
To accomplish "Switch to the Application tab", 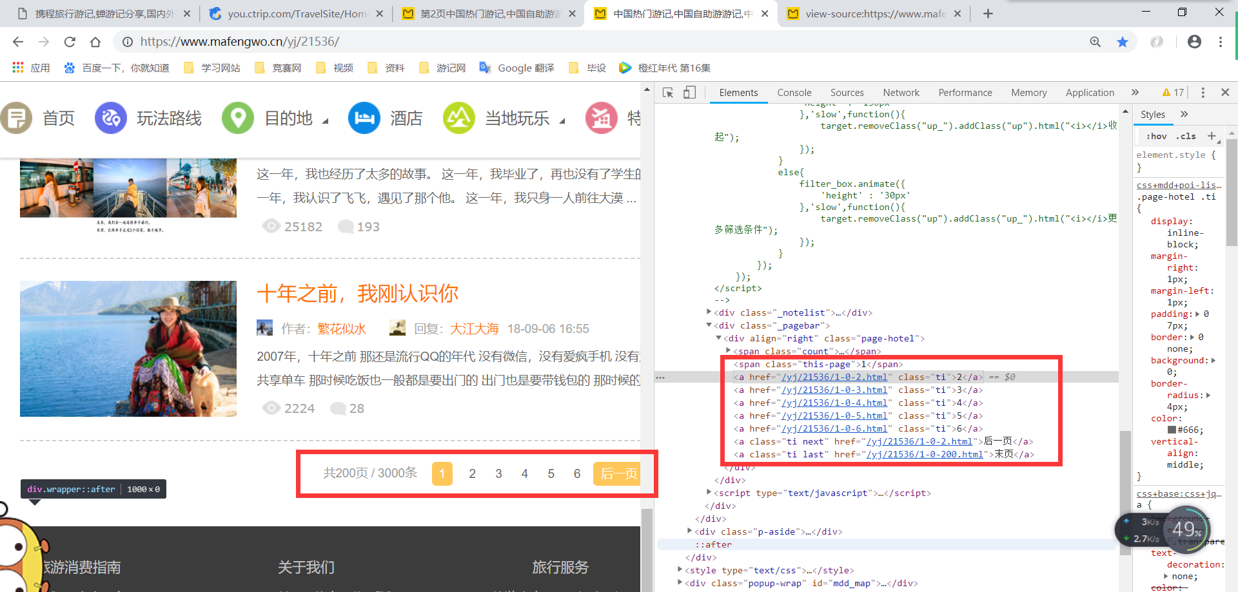I will (1090, 93).
